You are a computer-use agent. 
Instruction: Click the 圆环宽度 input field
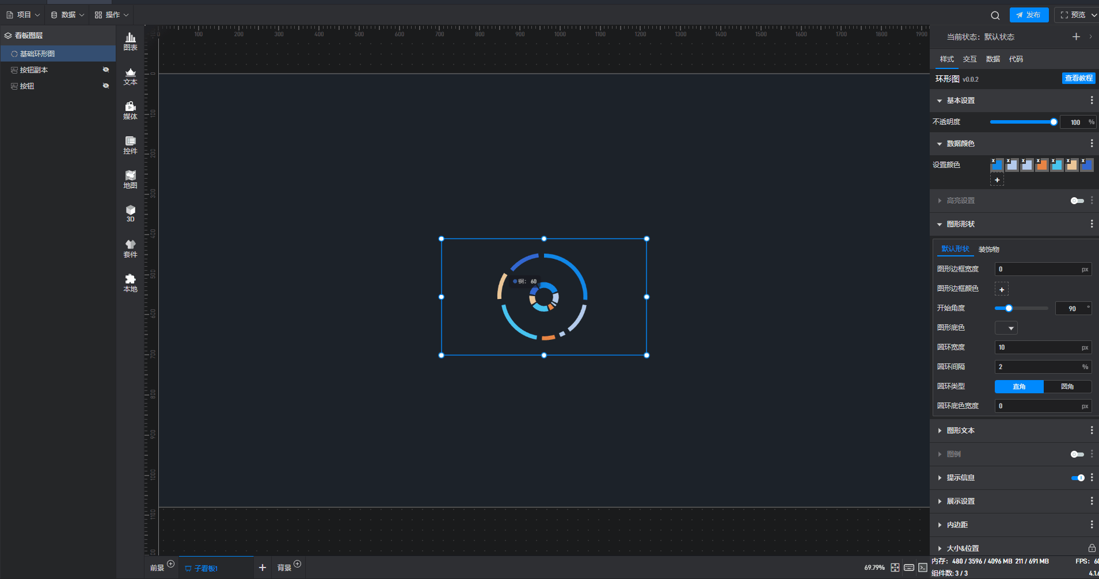(1038, 347)
